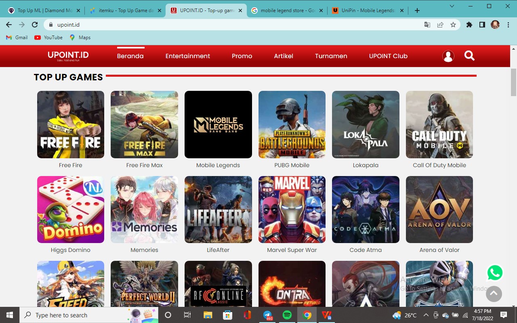Switch to the Top Up ML Diamond tab
This screenshot has width=517, height=323.
44,10
